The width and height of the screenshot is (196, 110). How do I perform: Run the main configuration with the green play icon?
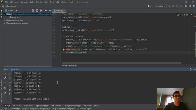(x=169, y=6)
